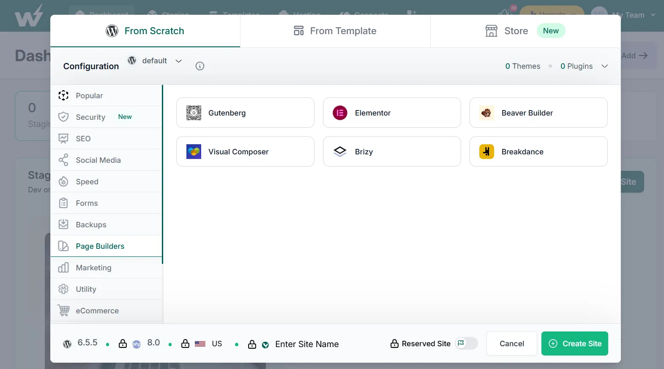Image resolution: width=664 pixels, height=369 pixels.
Task: Toggle the Reserved Site switch
Action: click(466, 344)
